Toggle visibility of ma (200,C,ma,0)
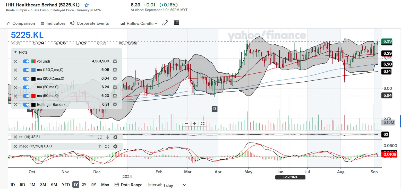The image size is (401, 189). coord(26,79)
